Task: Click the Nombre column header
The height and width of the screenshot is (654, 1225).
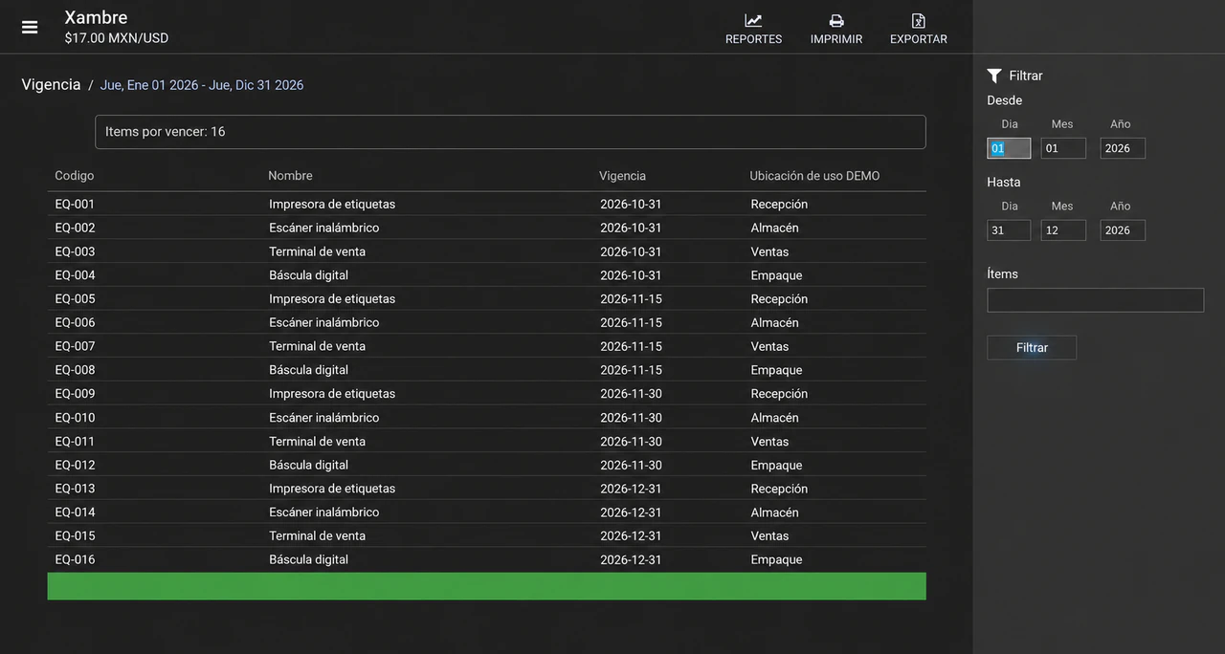Action: click(x=290, y=176)
